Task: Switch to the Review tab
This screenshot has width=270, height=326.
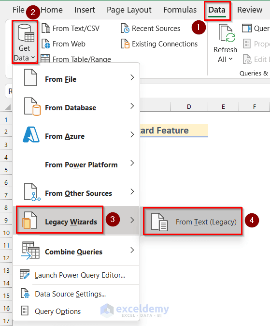Action: [x=250, y=10]
